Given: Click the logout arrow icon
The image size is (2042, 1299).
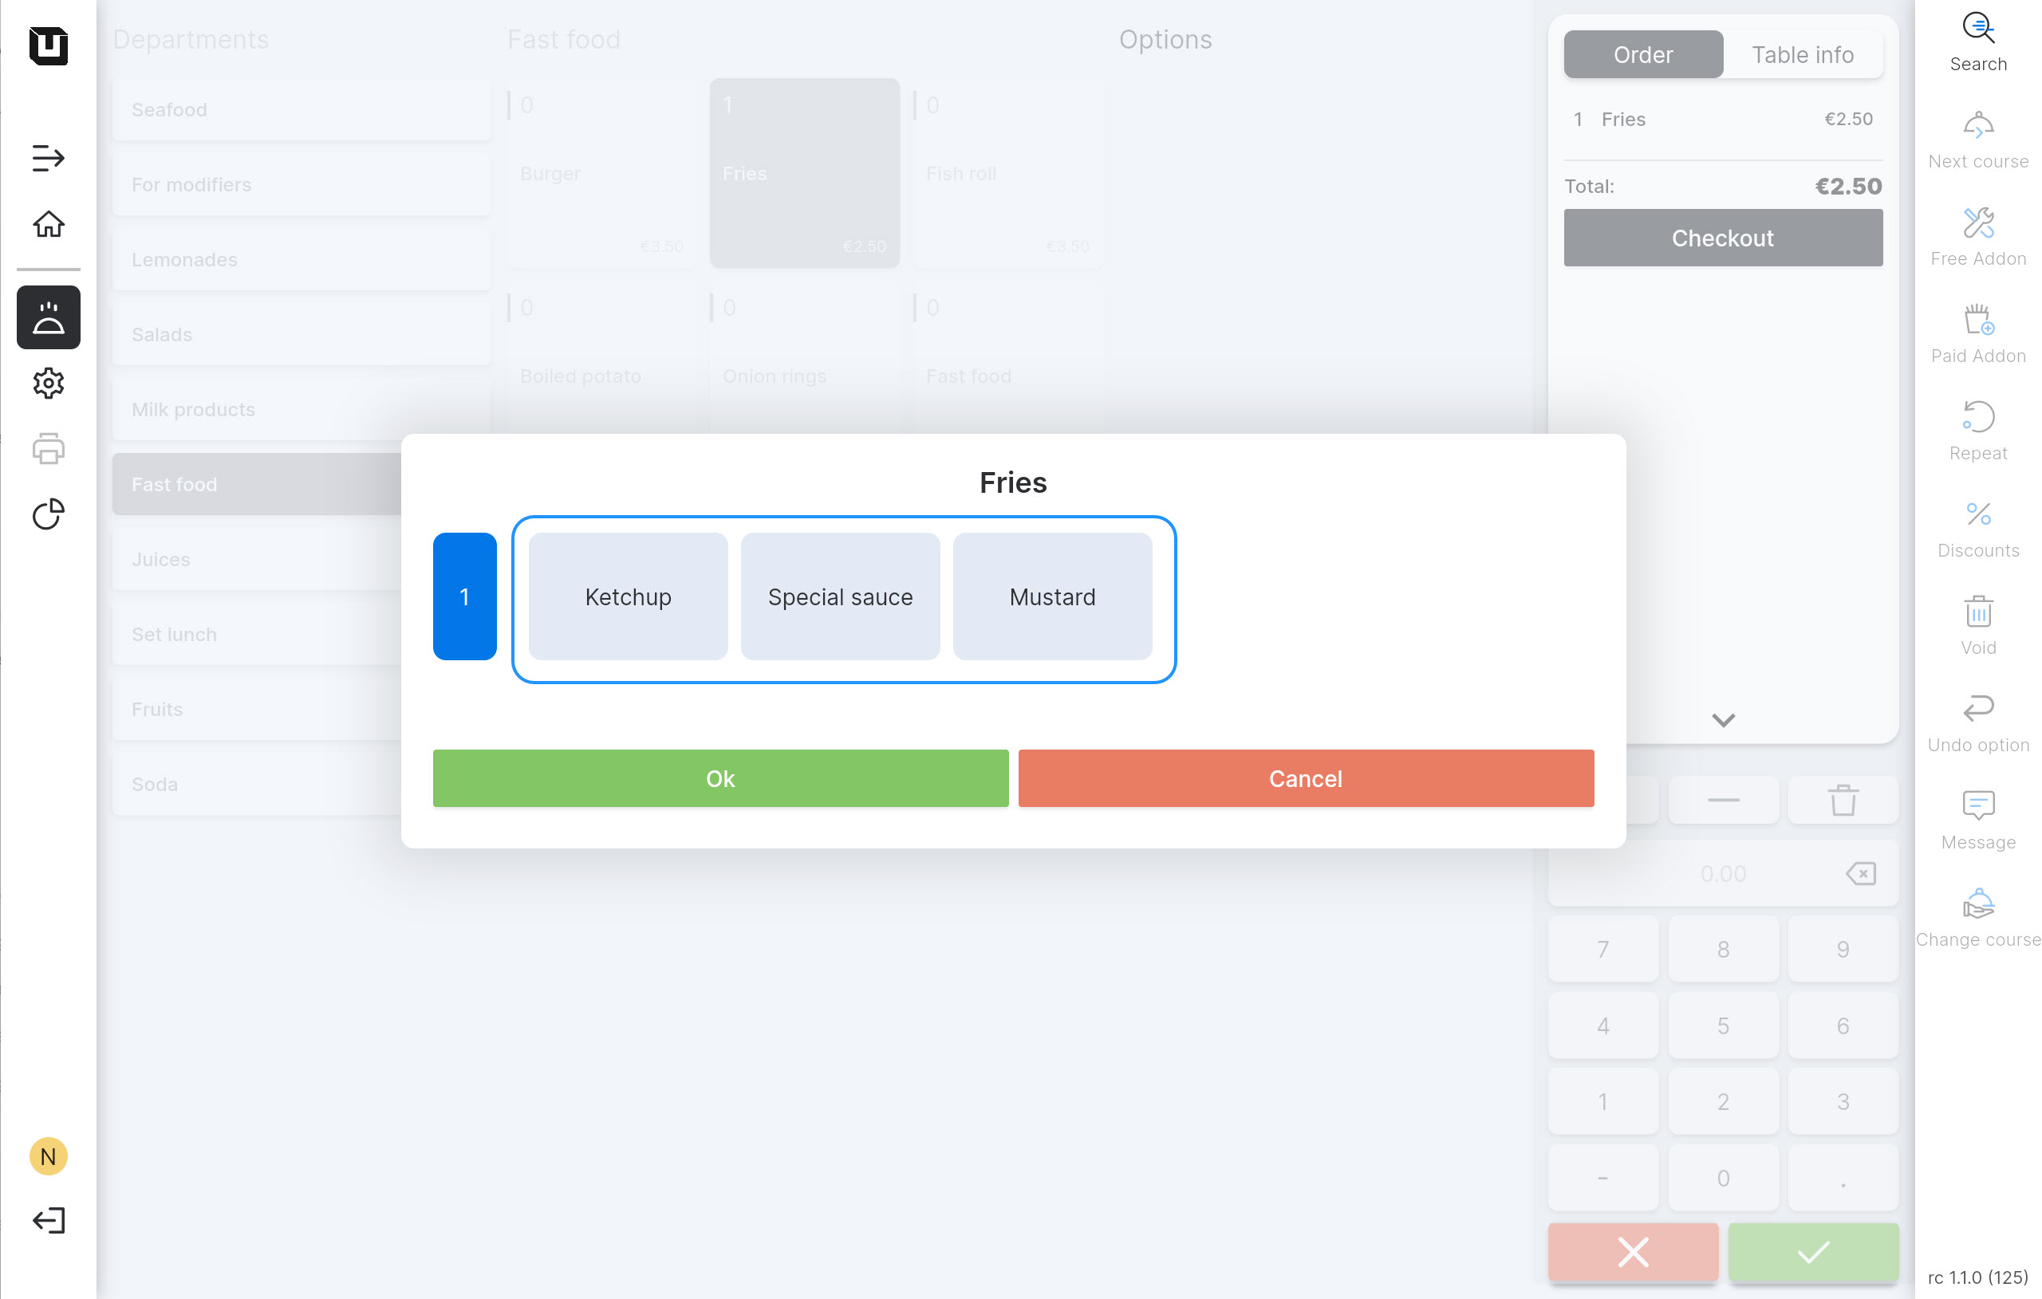Looking at the screenshot, I should (x=49, y=1220).
